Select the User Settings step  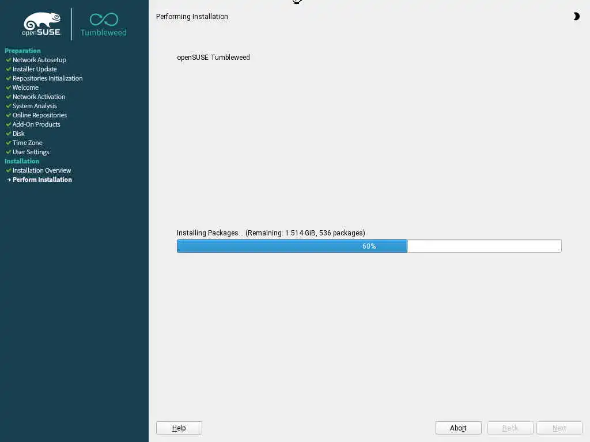31,152
